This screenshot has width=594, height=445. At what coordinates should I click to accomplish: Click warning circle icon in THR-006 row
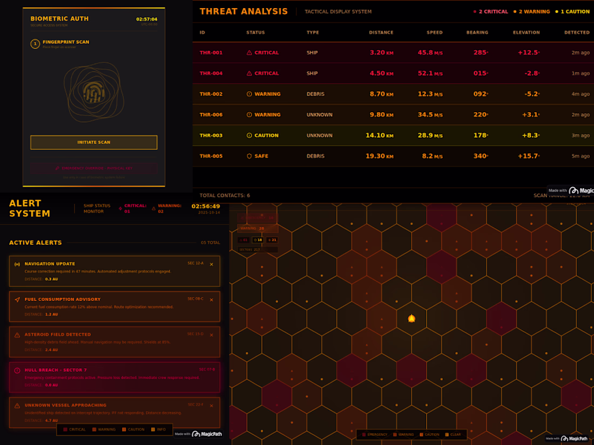pos(249,115)
